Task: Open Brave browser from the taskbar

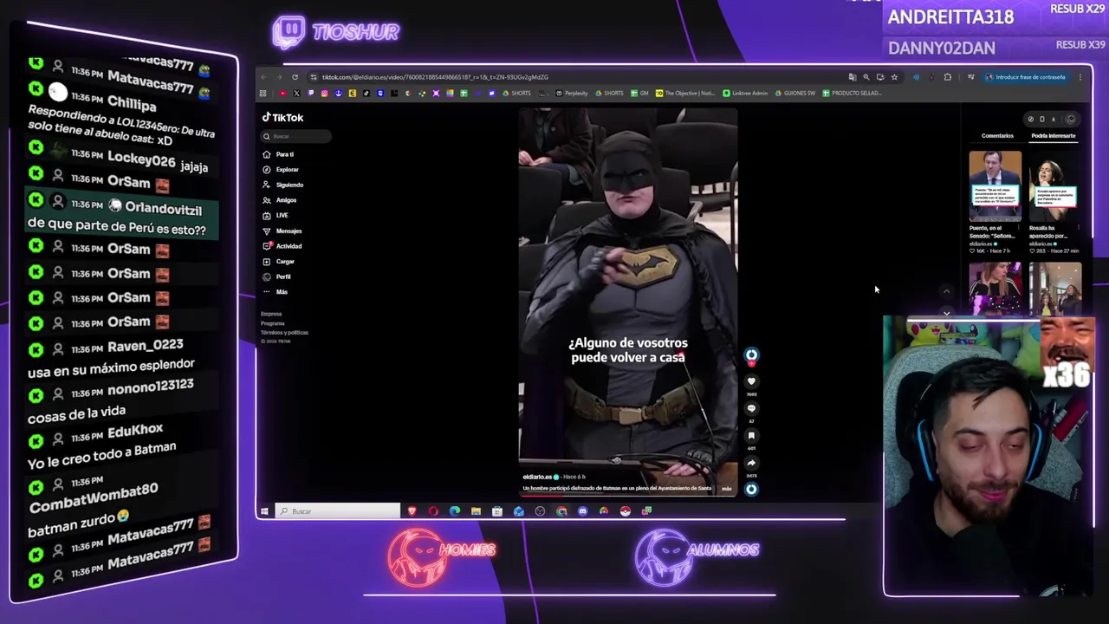Action: (412, 511)
